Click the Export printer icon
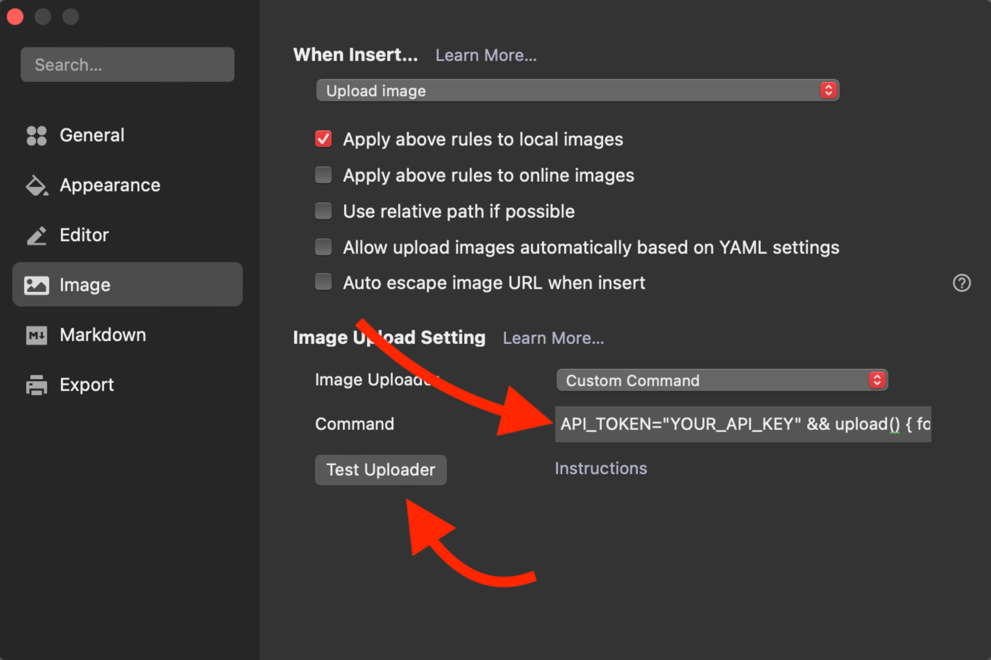991x660 pixels. [x=36, y=385]
